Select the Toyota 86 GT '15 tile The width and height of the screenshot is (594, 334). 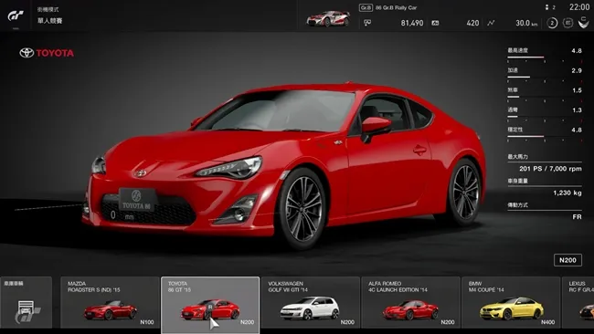(x=210, y=305)
